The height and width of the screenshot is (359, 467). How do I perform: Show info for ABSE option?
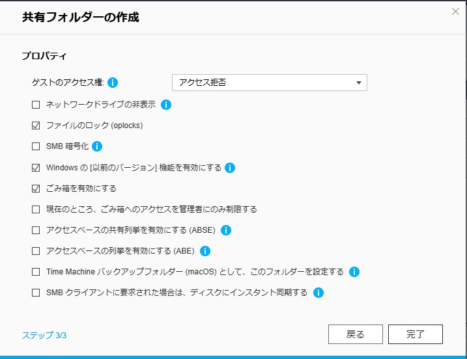[x=226, y=230]
